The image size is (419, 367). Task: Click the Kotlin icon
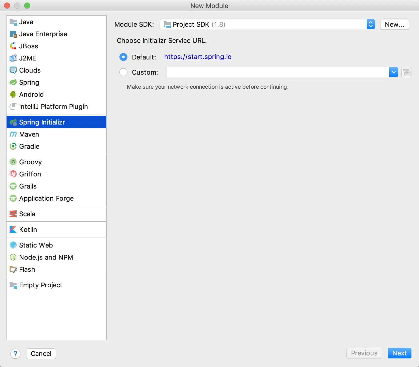pyautogui.click(x=13, y=230)
